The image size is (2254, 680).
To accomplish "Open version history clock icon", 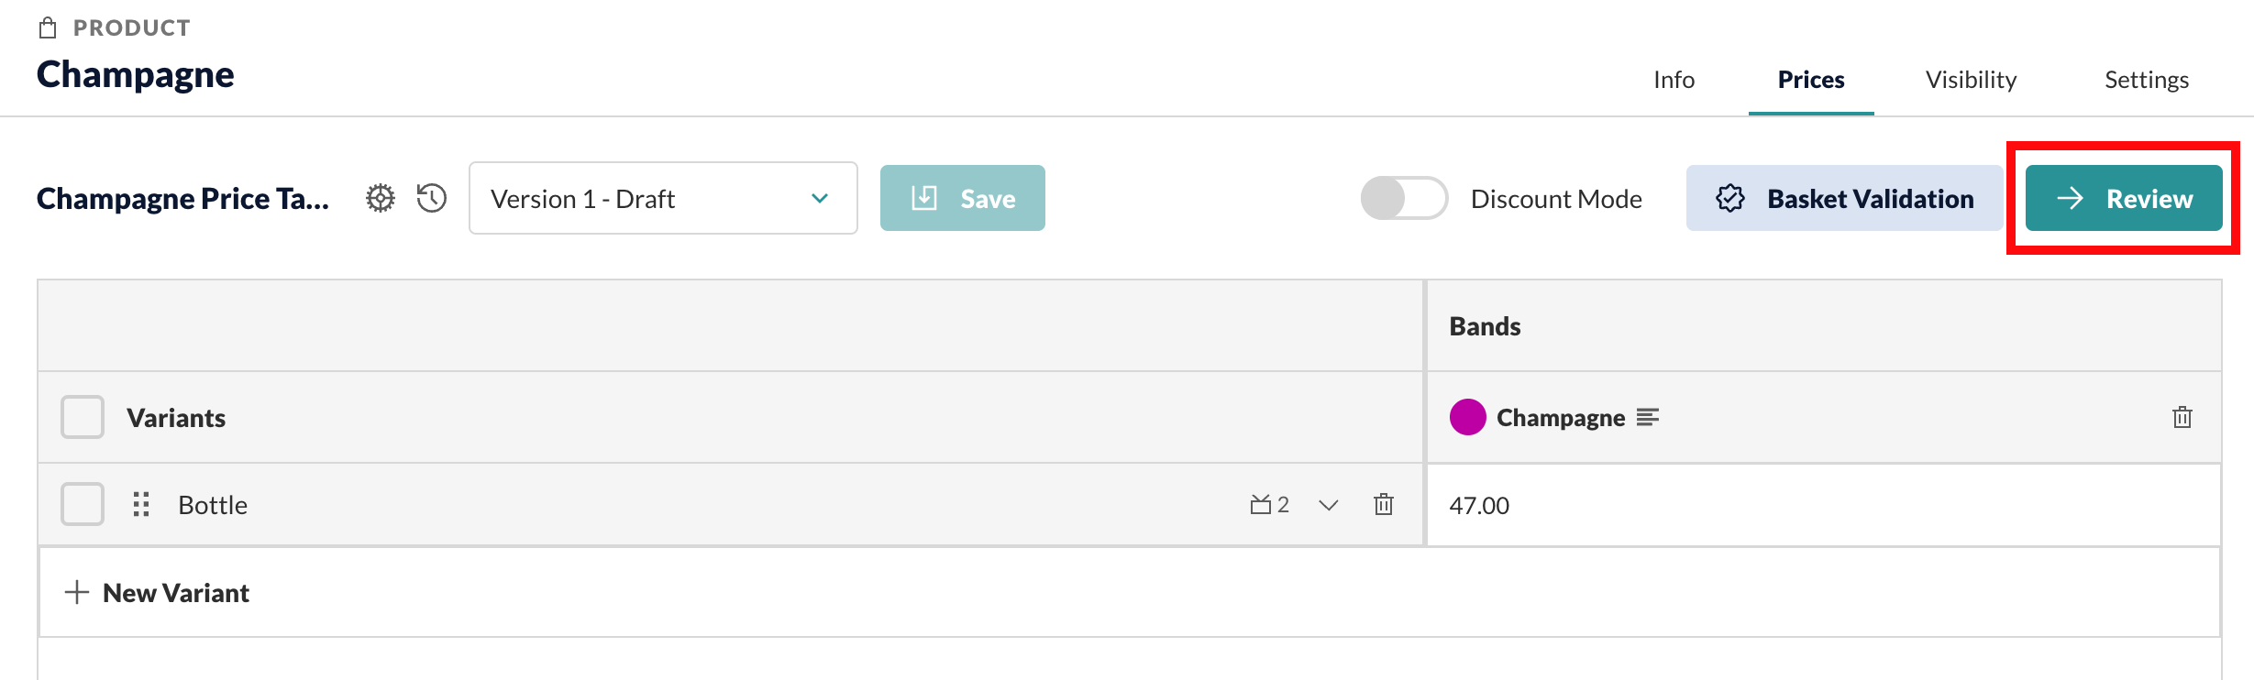I will pyautogui.click(x=432, y=198).
